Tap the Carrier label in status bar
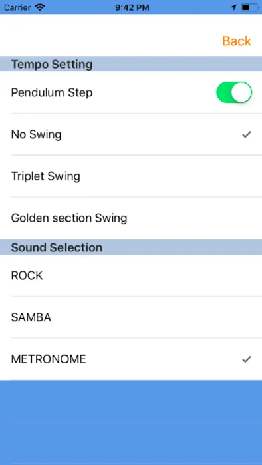The image size is (262, 465). 17,7
